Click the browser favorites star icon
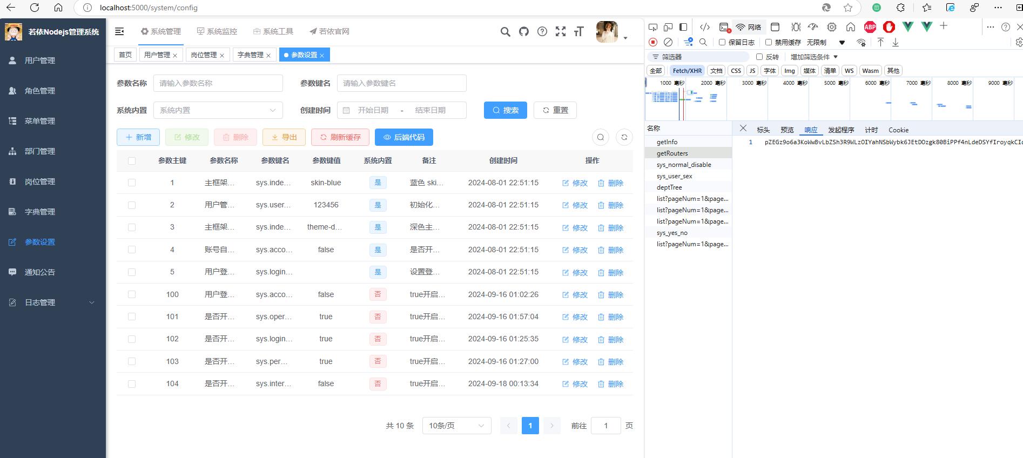Screen dimensions: 1023x458 [848, 8]
